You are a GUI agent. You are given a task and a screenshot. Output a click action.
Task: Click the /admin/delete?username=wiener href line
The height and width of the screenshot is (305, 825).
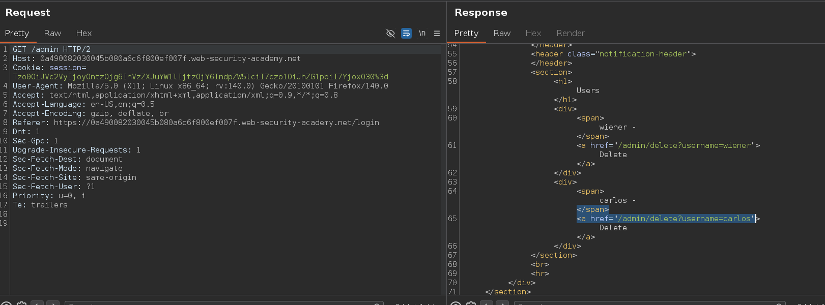coord(668,145)
